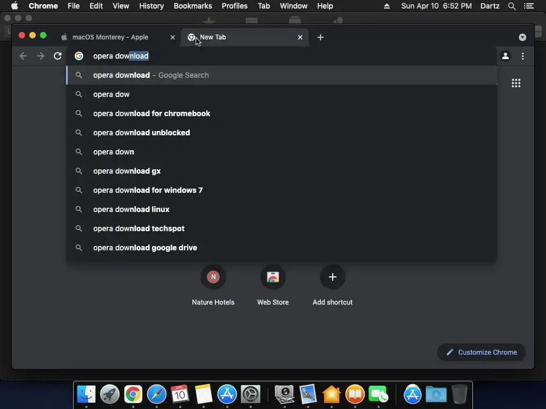Click the address bar with opera download
The height and width of the screenshot is (409, 546).
pyautogui.click(x=282, y=56)
